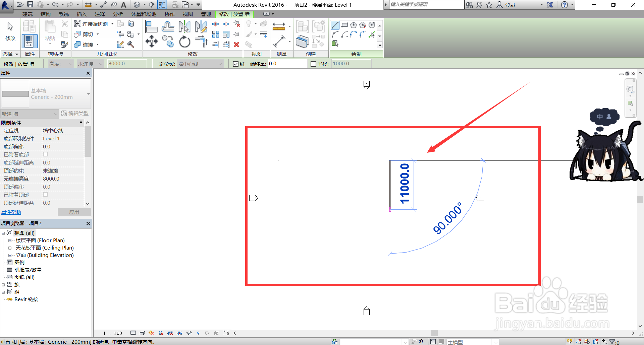This screenshot has width=644, height=345.
Task: Click the Create Similar icon in 创建 panel
Action: click(x=302, y=42)
